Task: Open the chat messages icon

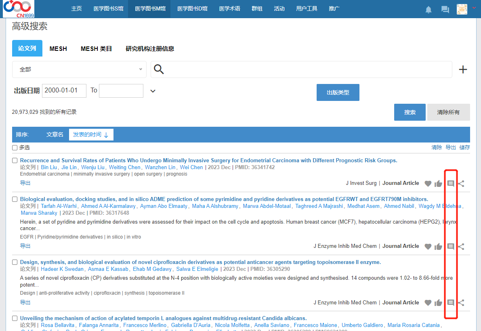Action: click(445, 10)
